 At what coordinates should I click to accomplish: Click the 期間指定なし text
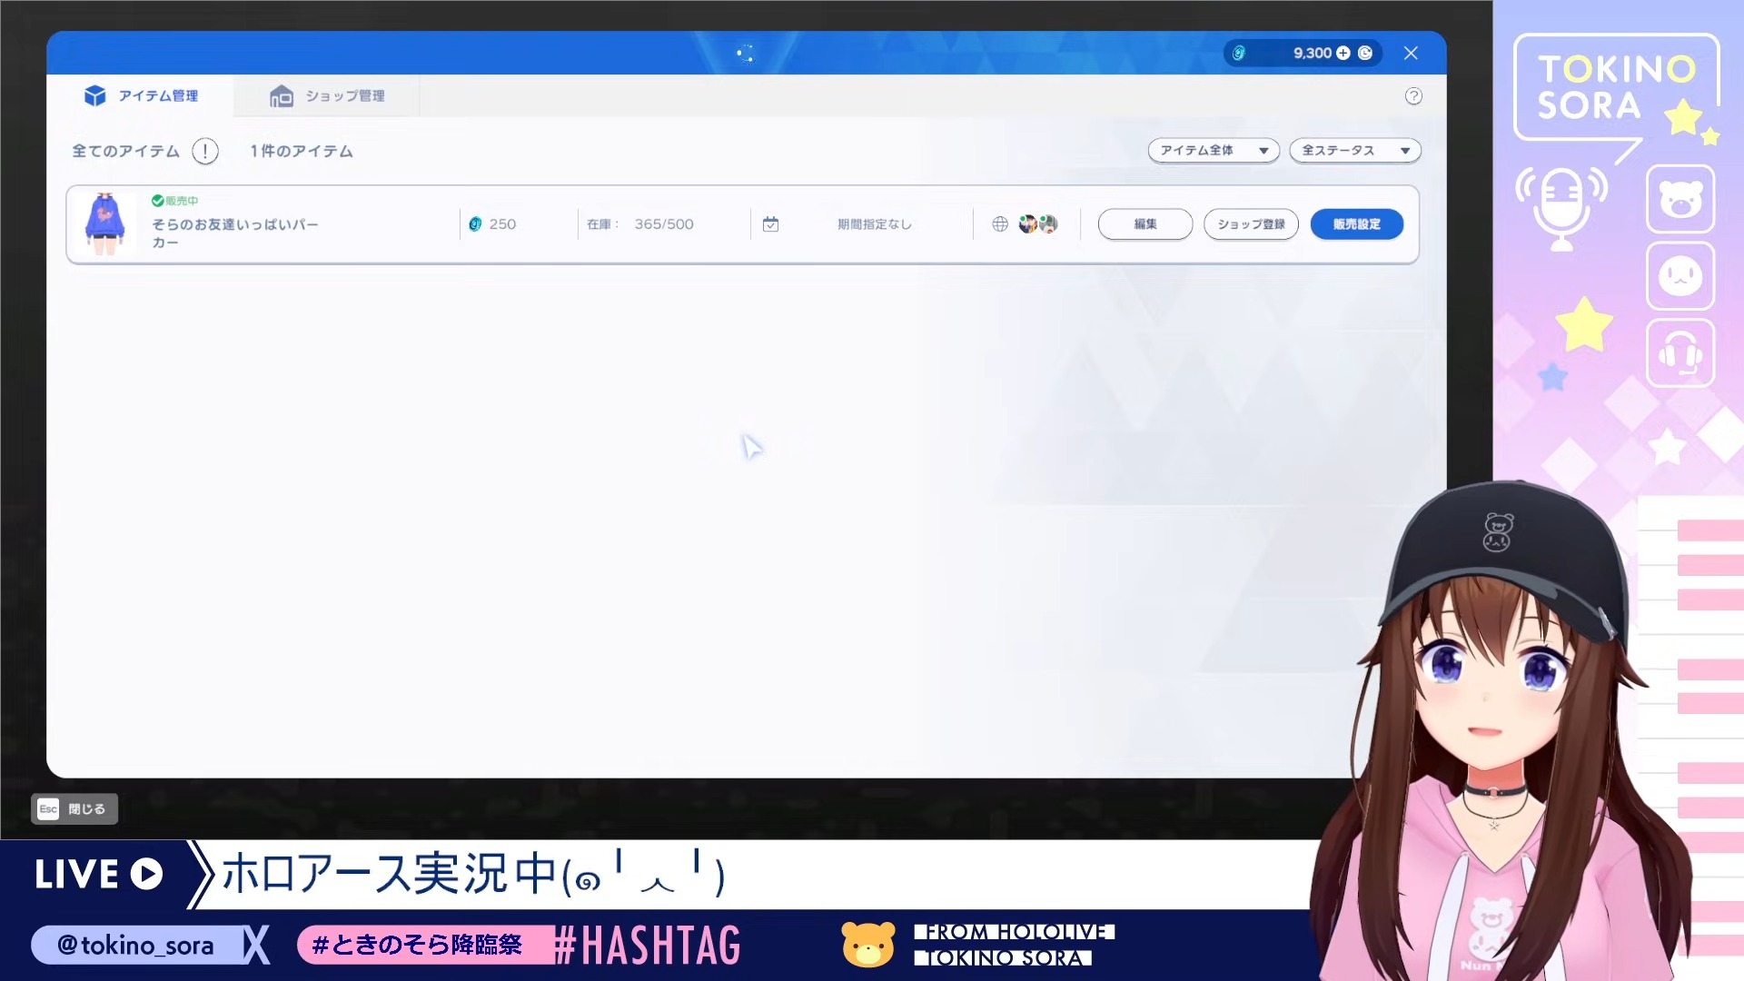coord(875,224)
